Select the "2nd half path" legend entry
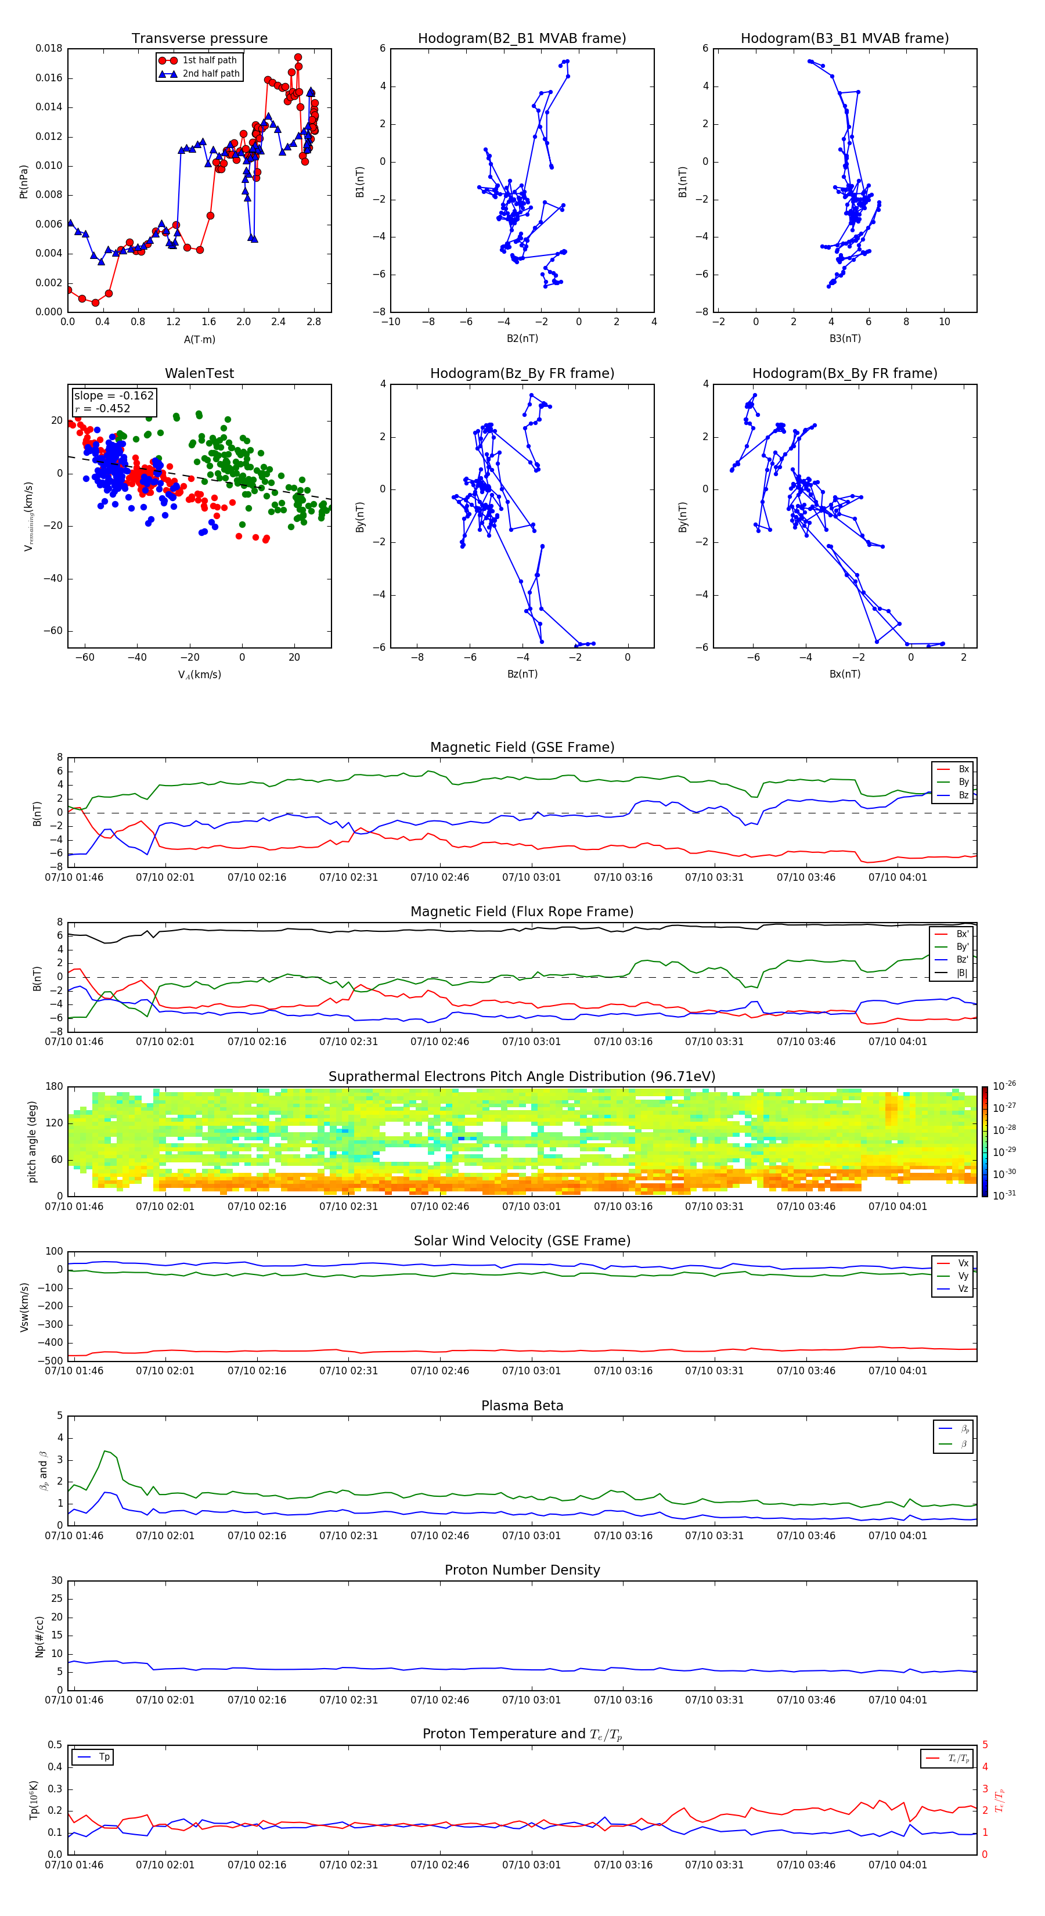This screenshot has width=1045, height=1916. click(x=199, y=74)
